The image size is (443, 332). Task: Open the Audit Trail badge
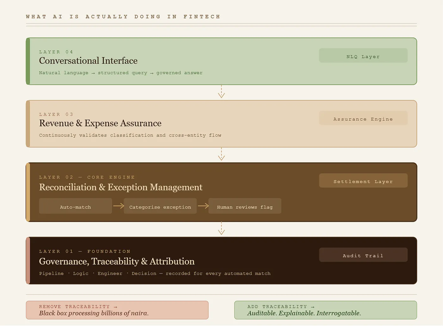click(x=363, y=255)
